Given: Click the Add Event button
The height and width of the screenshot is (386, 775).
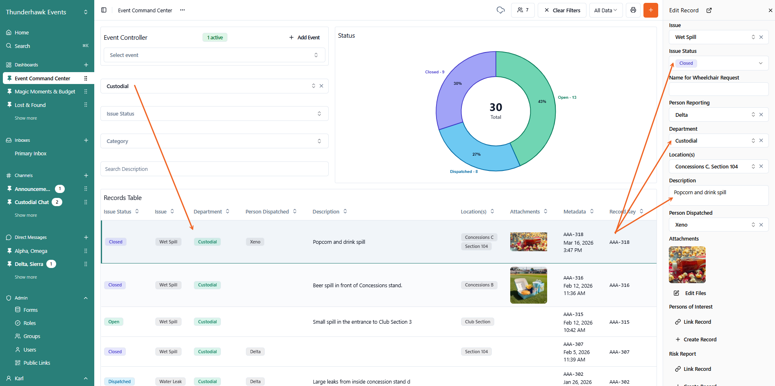Looking at the screenshot, I should 304,37.
